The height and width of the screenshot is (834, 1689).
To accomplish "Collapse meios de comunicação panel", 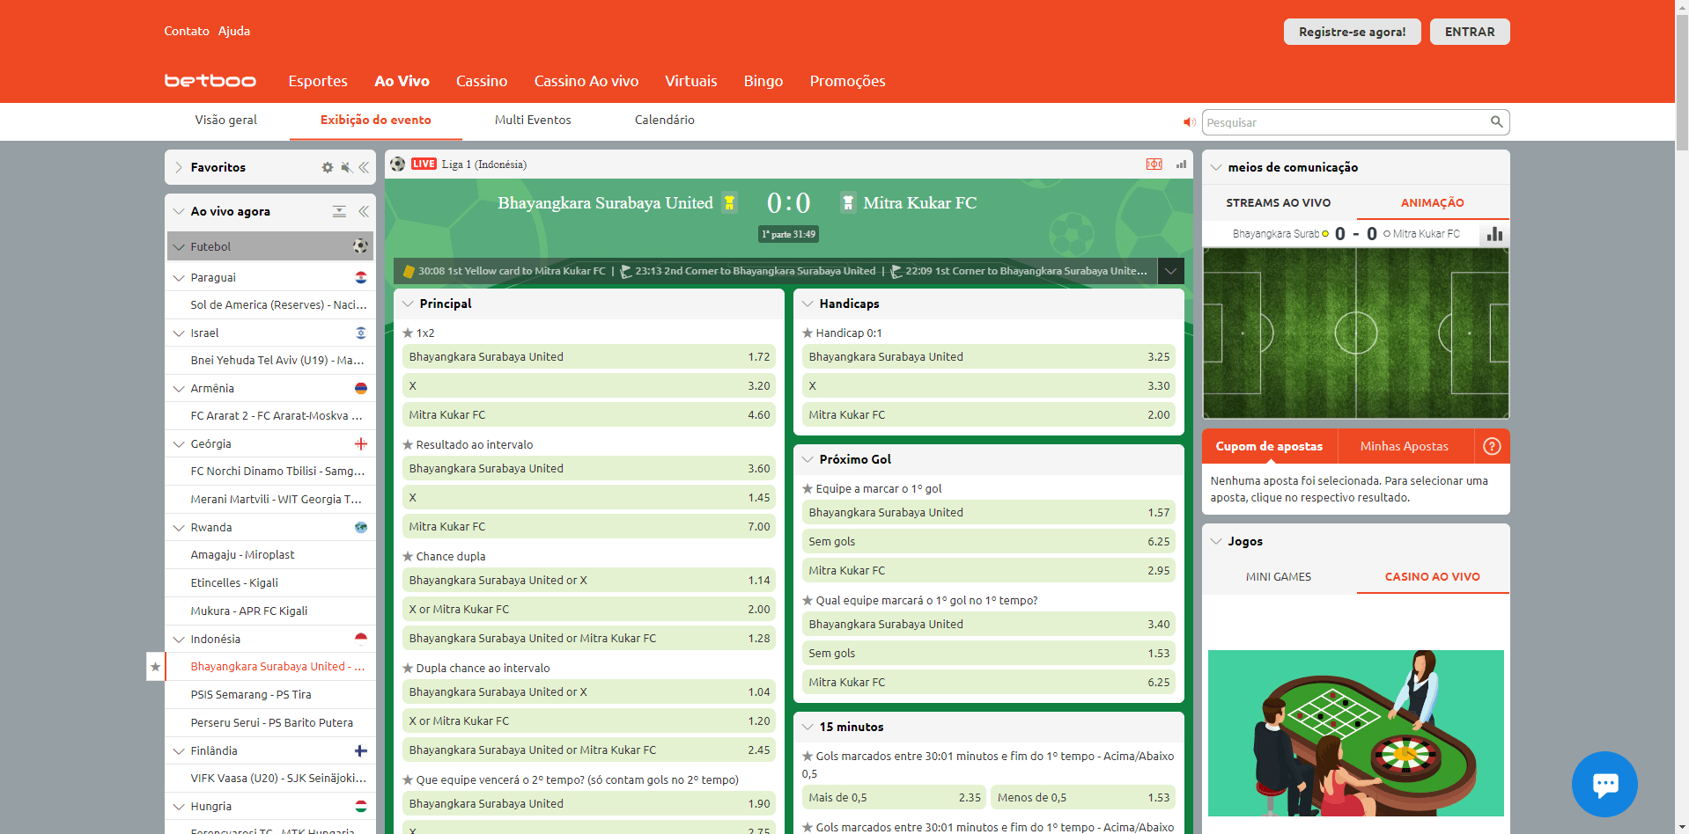I will [x=1217, y=167].
